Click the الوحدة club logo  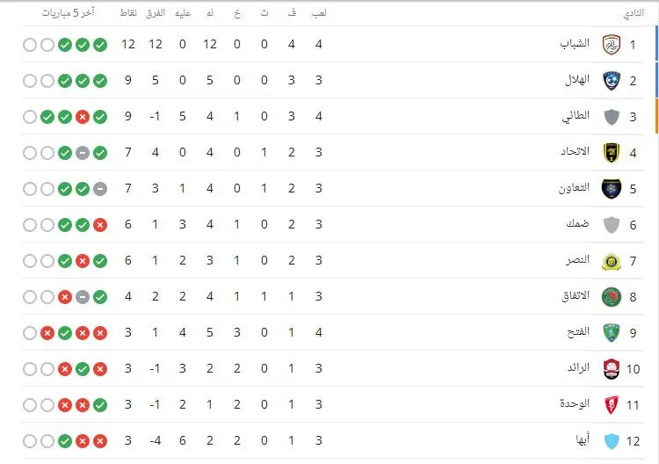click(x=612, y=405)
